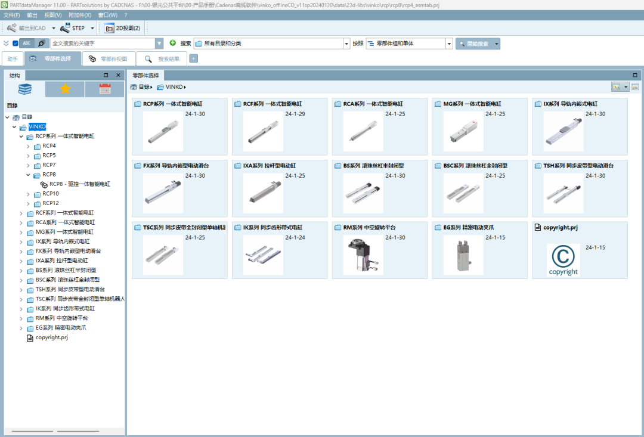Open the 2D投图(2) view

[122, 28]
